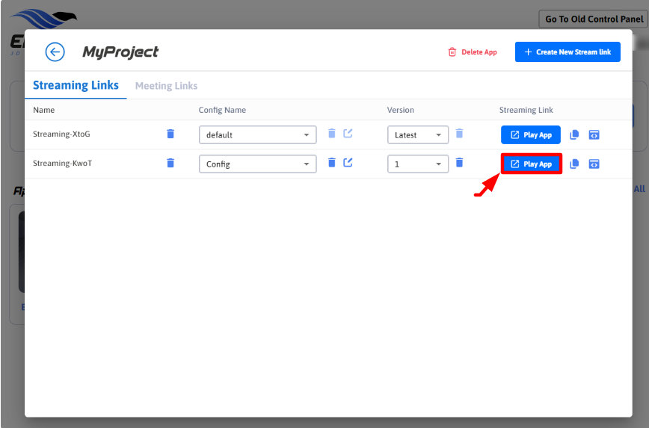Expand the Latest version dropdown
The image size is (649, 428).
pos(417,135)
